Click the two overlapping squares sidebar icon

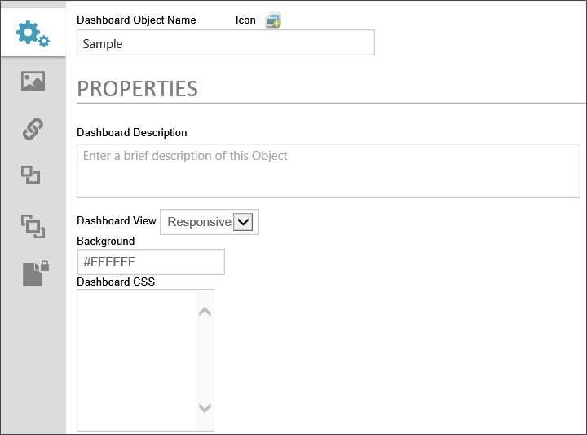tap(31, 175)
